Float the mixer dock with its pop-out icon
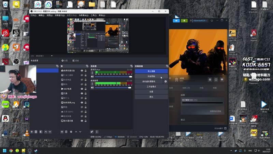273x154 pixels. [131, 66]
